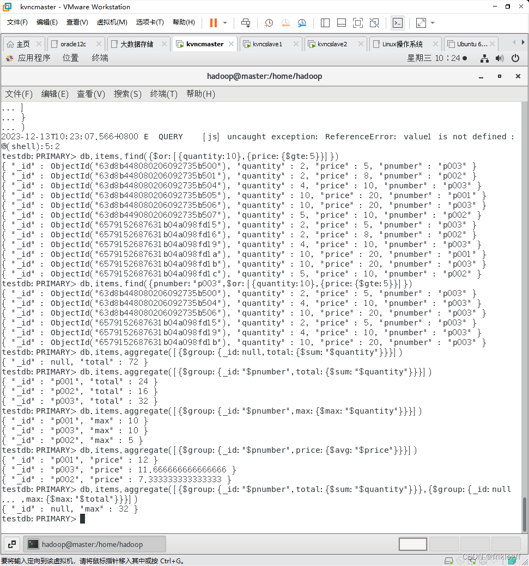Toggle the VMware library sidebar panel
Screen dimensions: 529x566
325,23
